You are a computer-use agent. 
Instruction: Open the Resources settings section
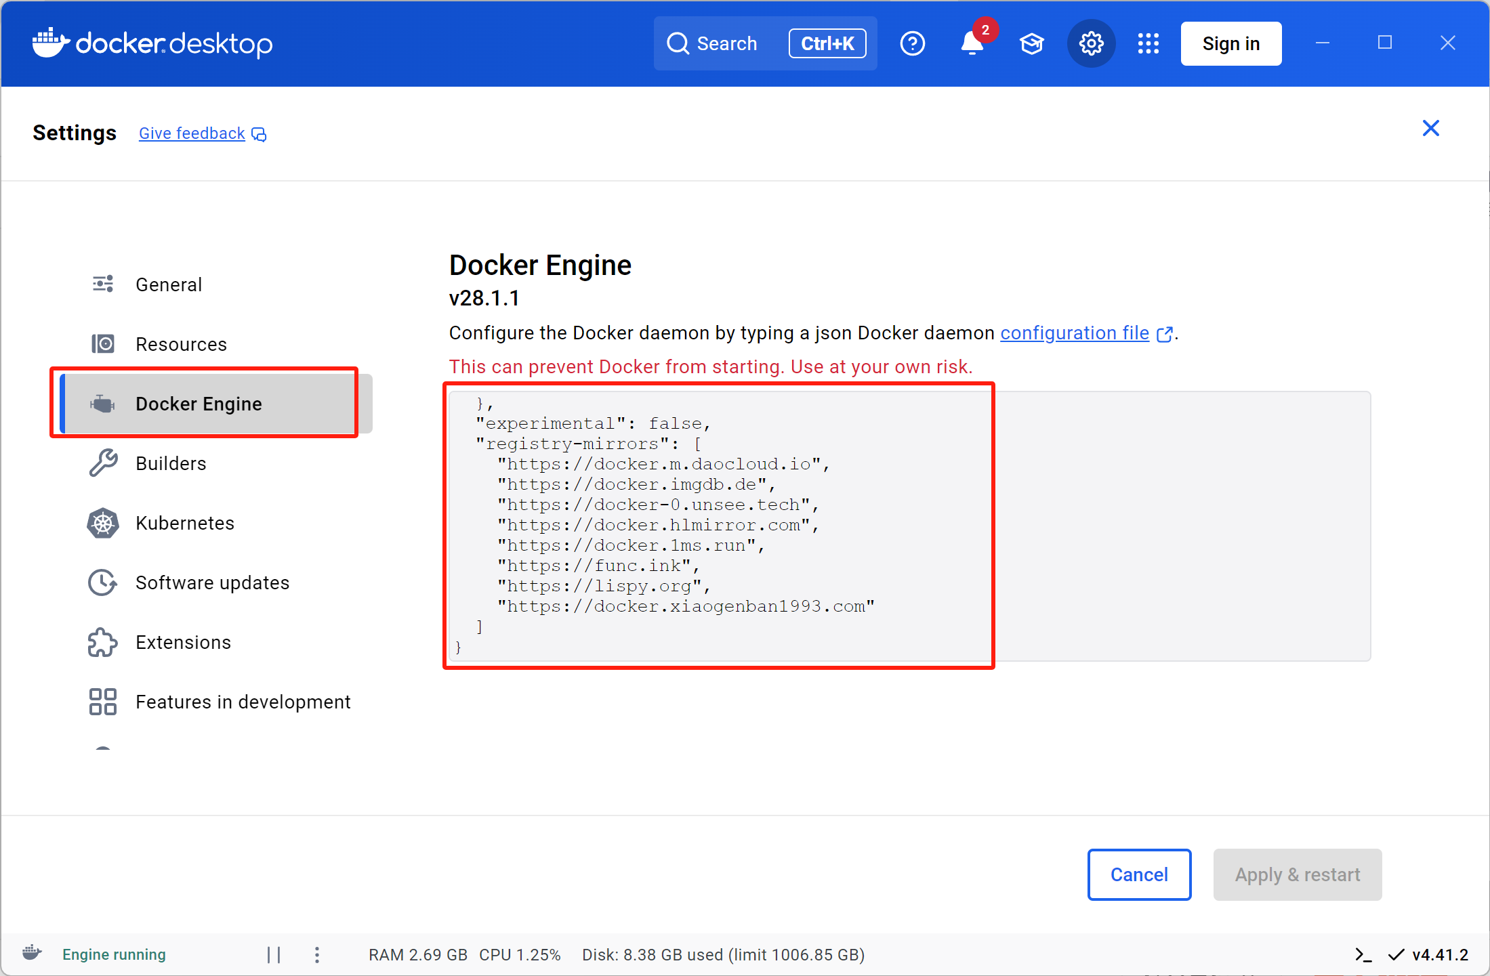(x=181, y=344)
